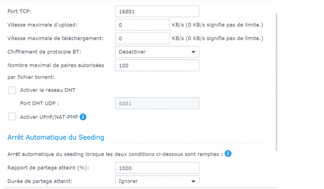Focus the share ratio field showing 1000

157,168
